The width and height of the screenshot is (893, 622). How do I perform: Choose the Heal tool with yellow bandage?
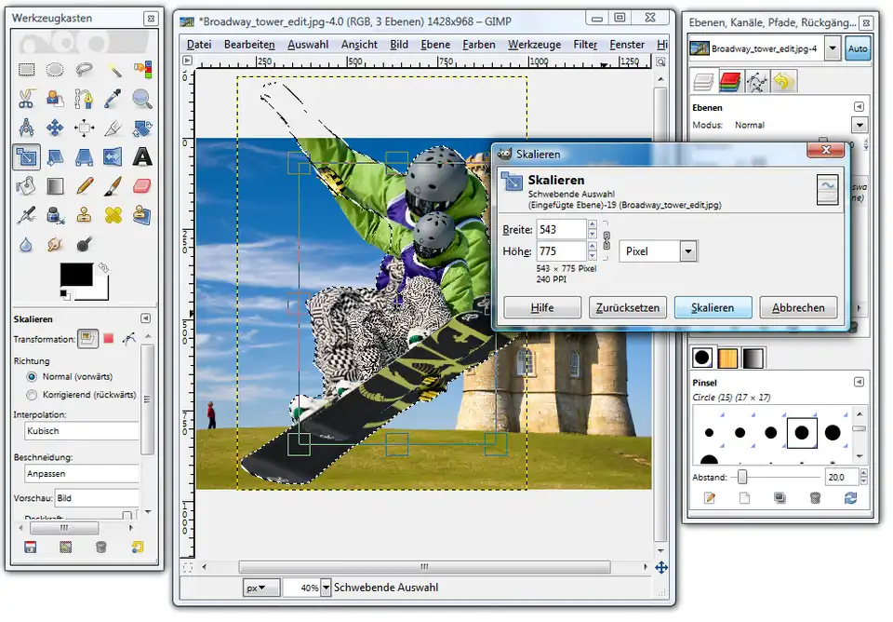(113, 215)
